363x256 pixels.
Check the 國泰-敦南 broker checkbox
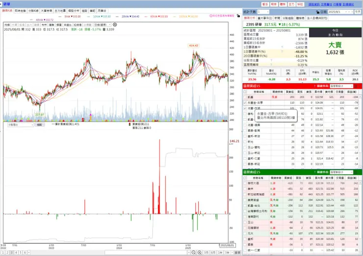245,131
